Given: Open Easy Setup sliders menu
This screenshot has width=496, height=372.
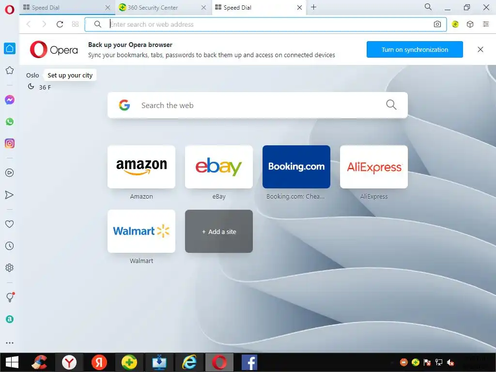Looking at the screenshot, I should 486,24.
